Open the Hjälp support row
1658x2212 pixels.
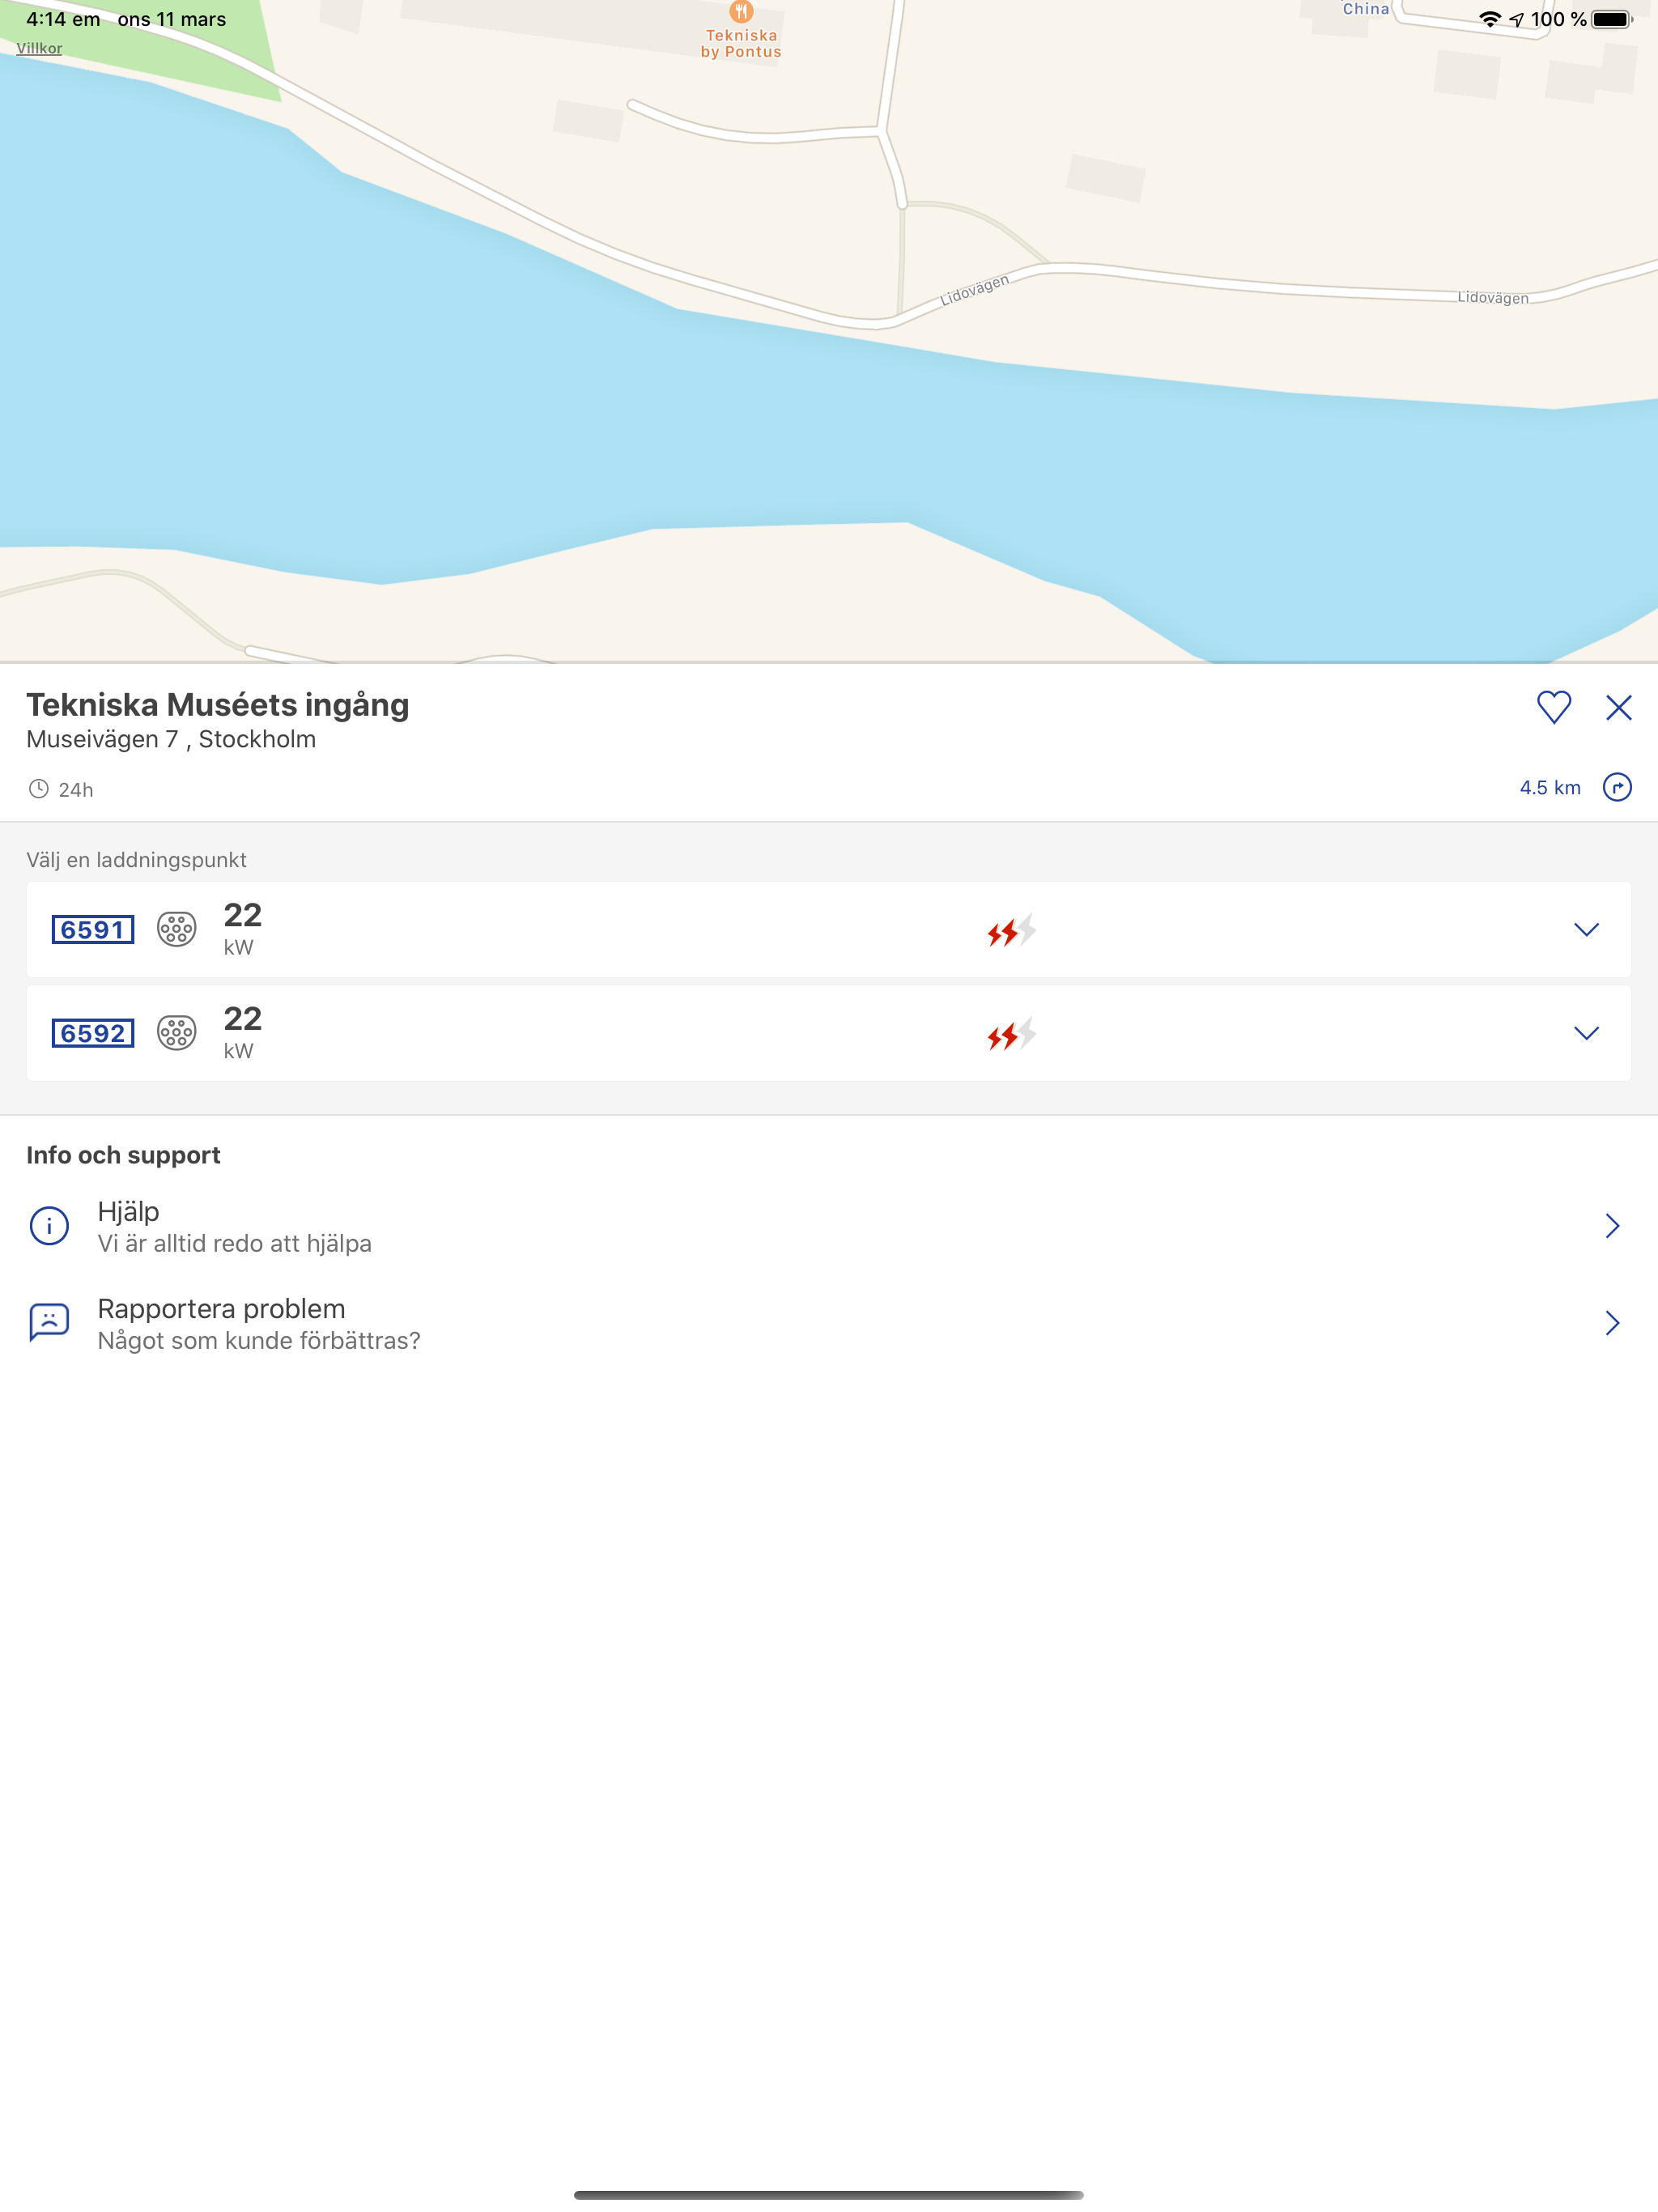829,1226
